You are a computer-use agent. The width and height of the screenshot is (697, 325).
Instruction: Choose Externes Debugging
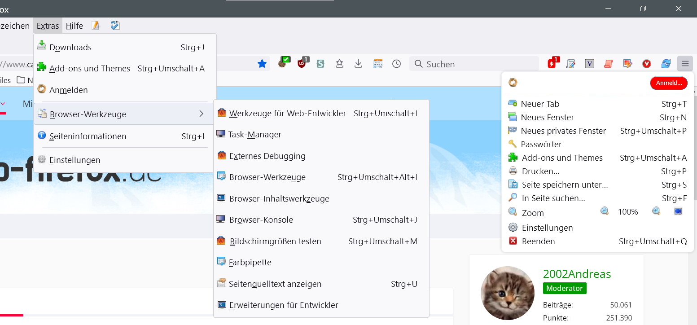pyautogui.click(x=321, y=156)
